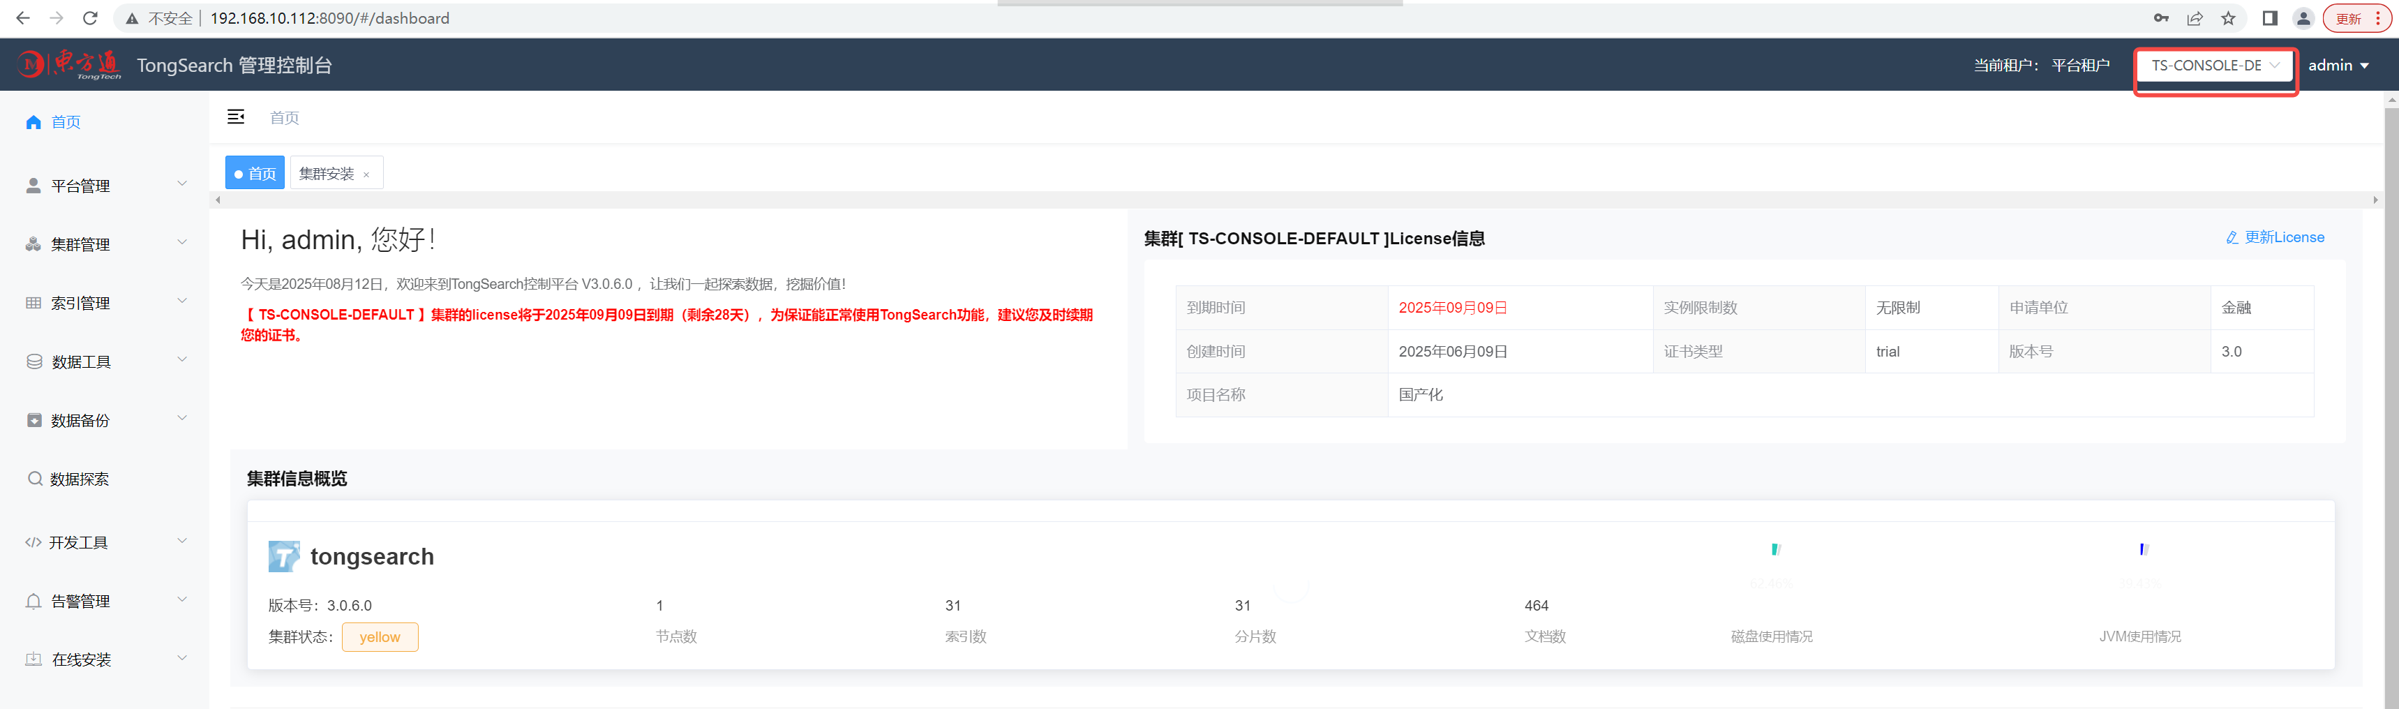This screenshot has width=2399, height=709.
Task: Click the trial certificate type cell
Action: coord(1931,351)
